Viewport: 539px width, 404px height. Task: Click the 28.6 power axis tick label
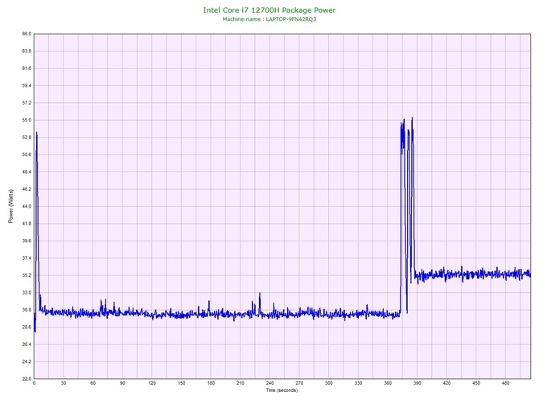27,327
